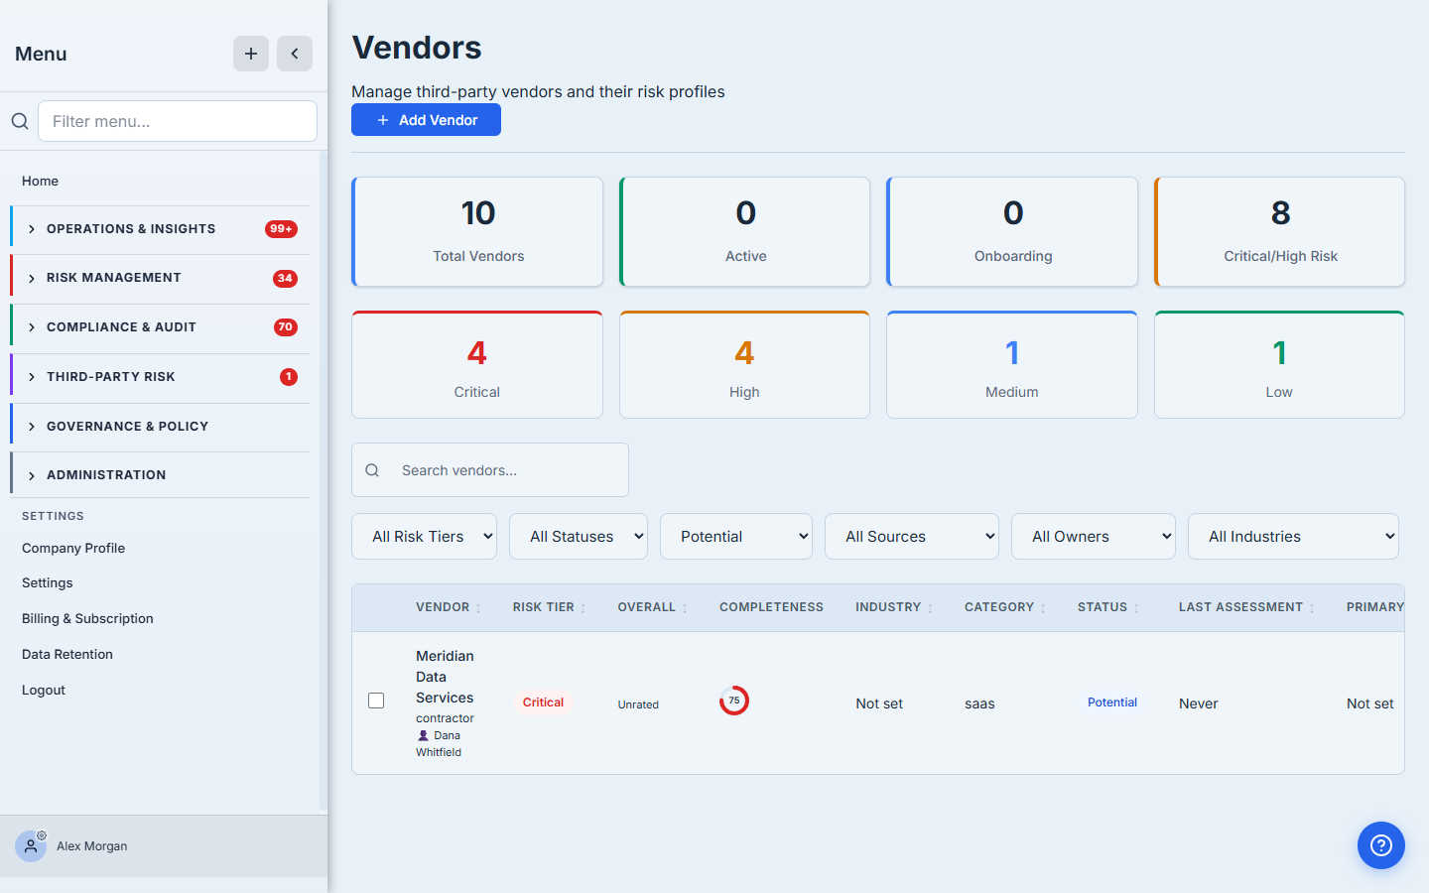Click the 99+ badge on Operations & Insights

point(282,229)
